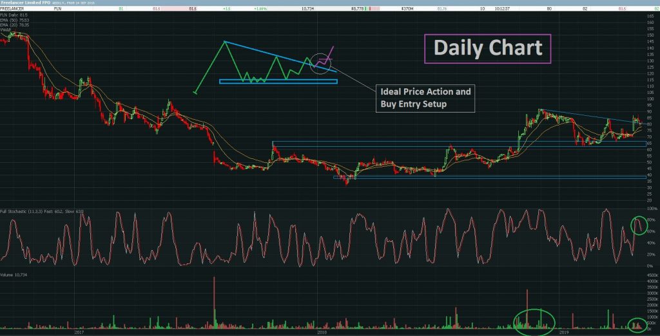Click the $370M market cap cell
660x336 pixels.
coord(407,8)
